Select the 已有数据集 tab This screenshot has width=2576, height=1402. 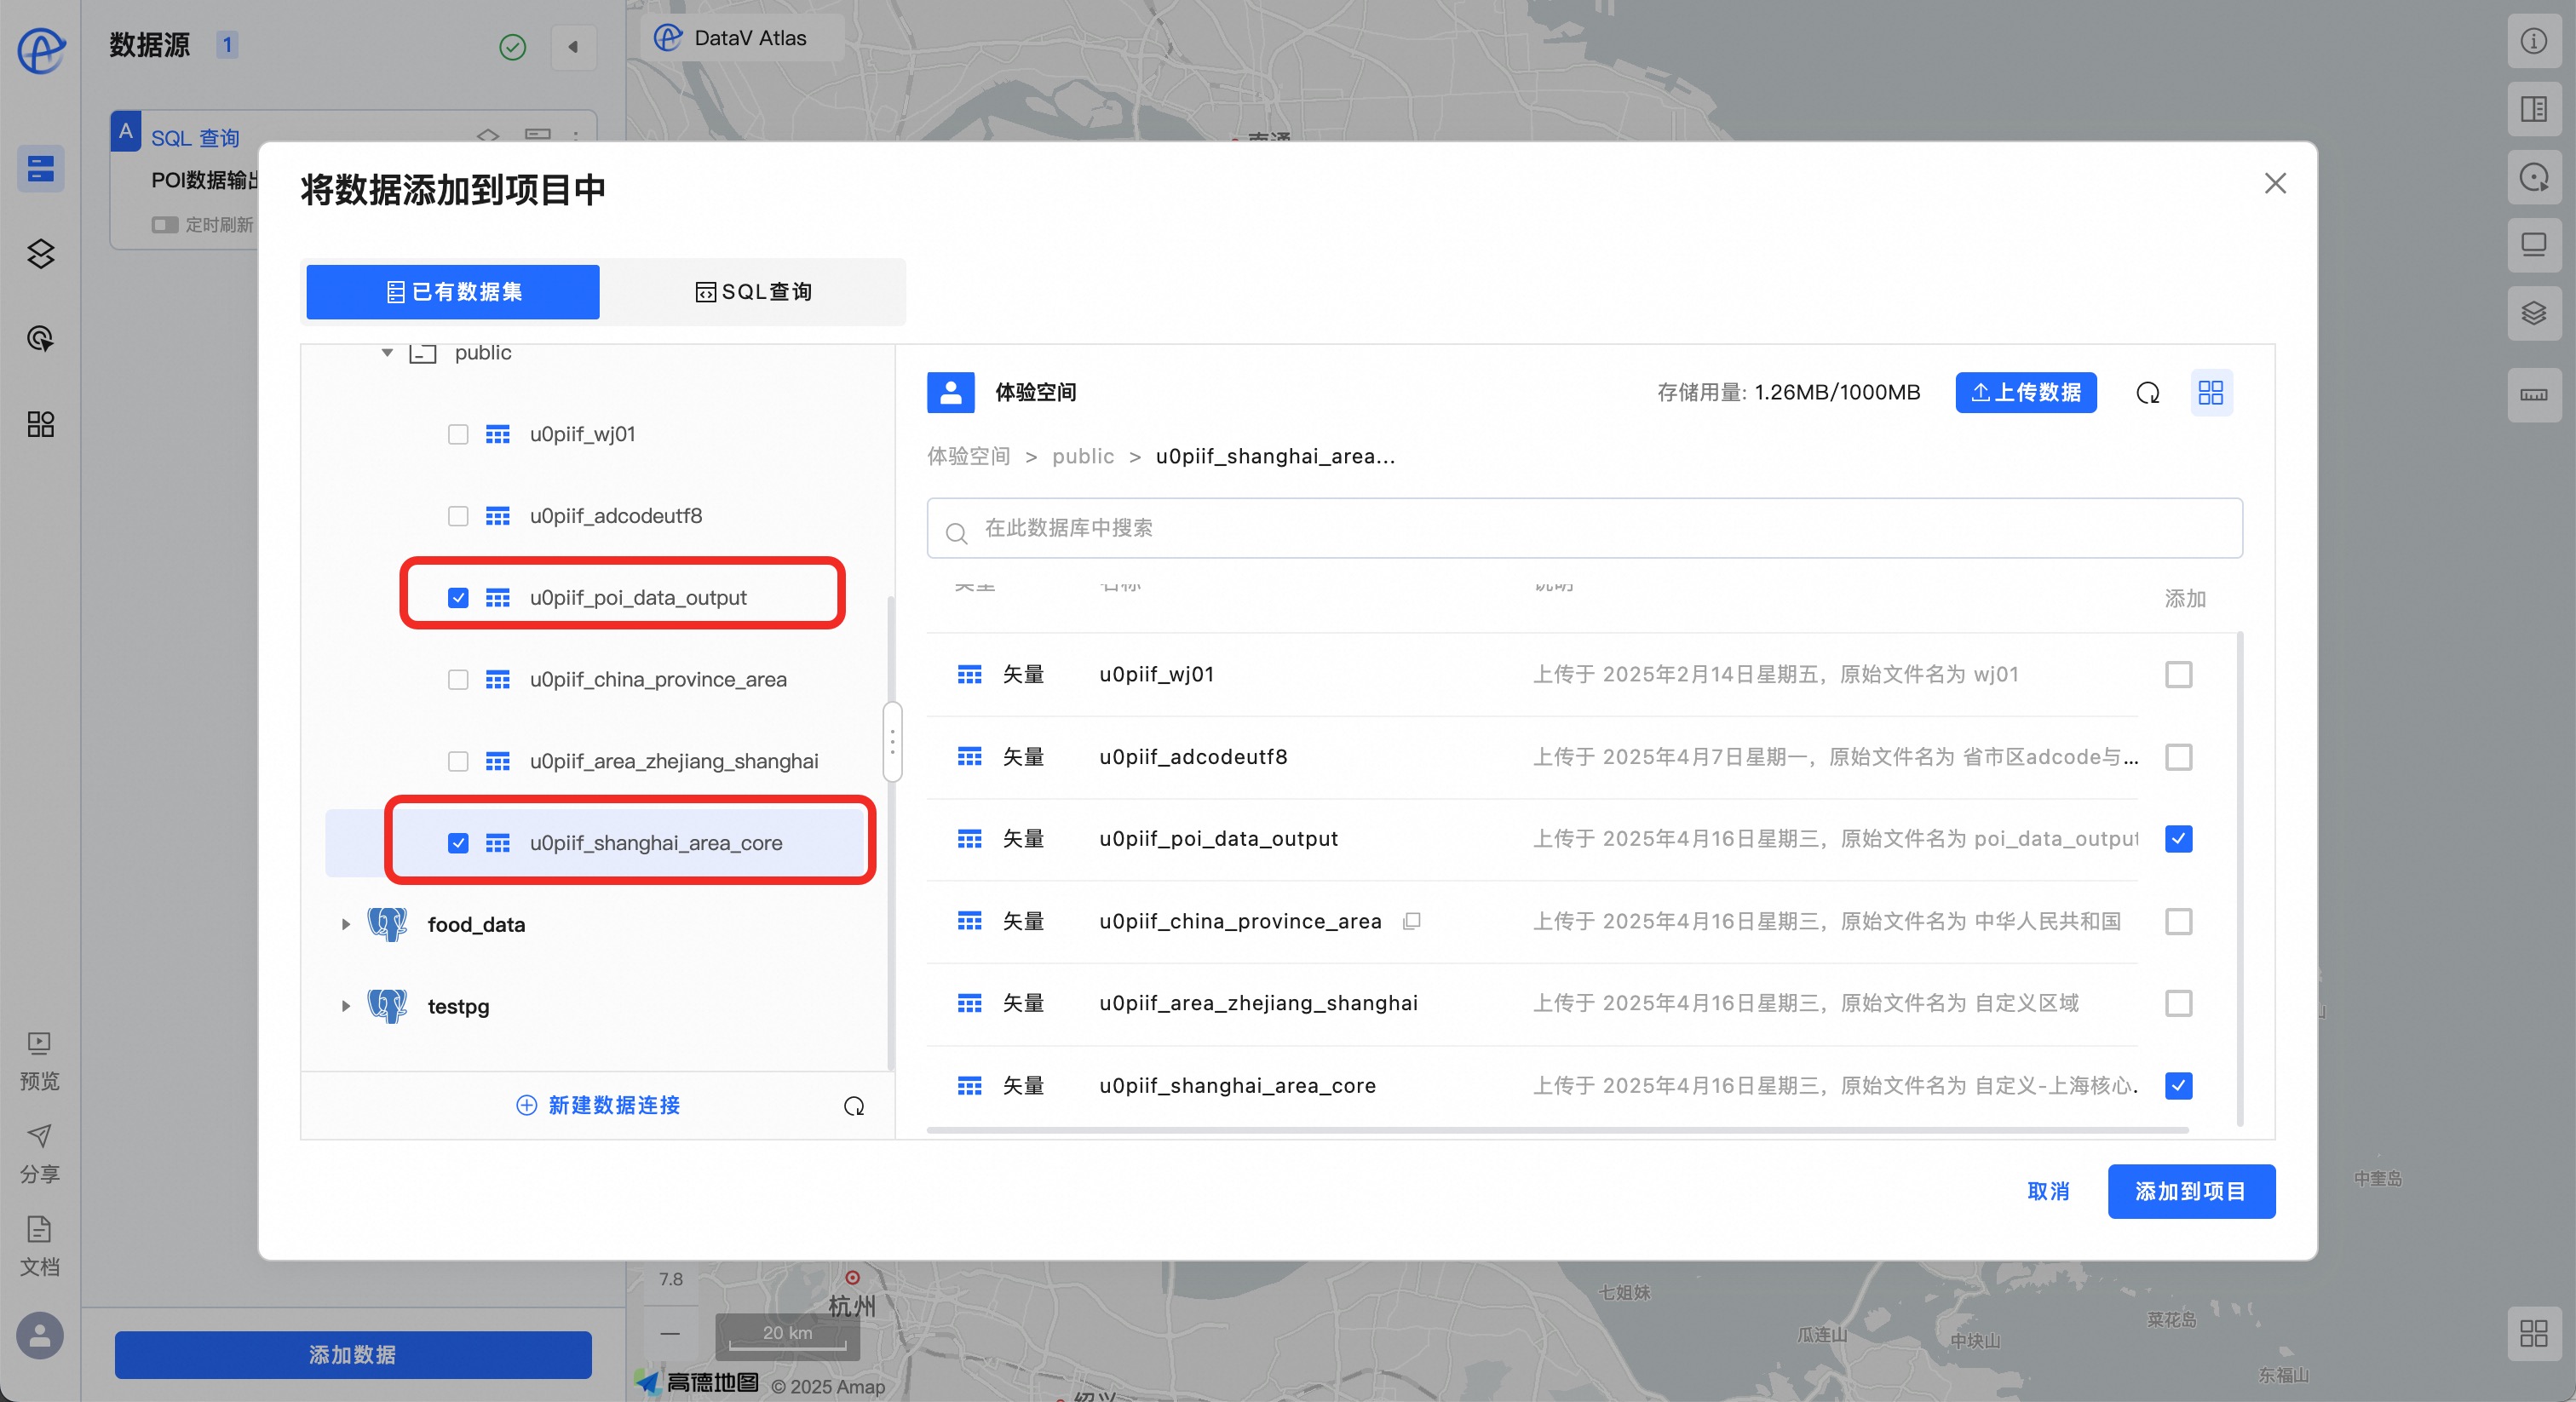[453, 292]
